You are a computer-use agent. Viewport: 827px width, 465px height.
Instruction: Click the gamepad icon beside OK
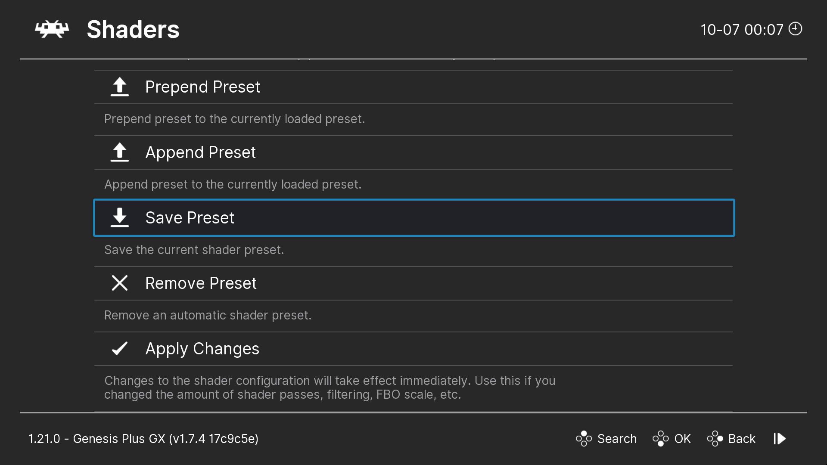pos(661,439)
